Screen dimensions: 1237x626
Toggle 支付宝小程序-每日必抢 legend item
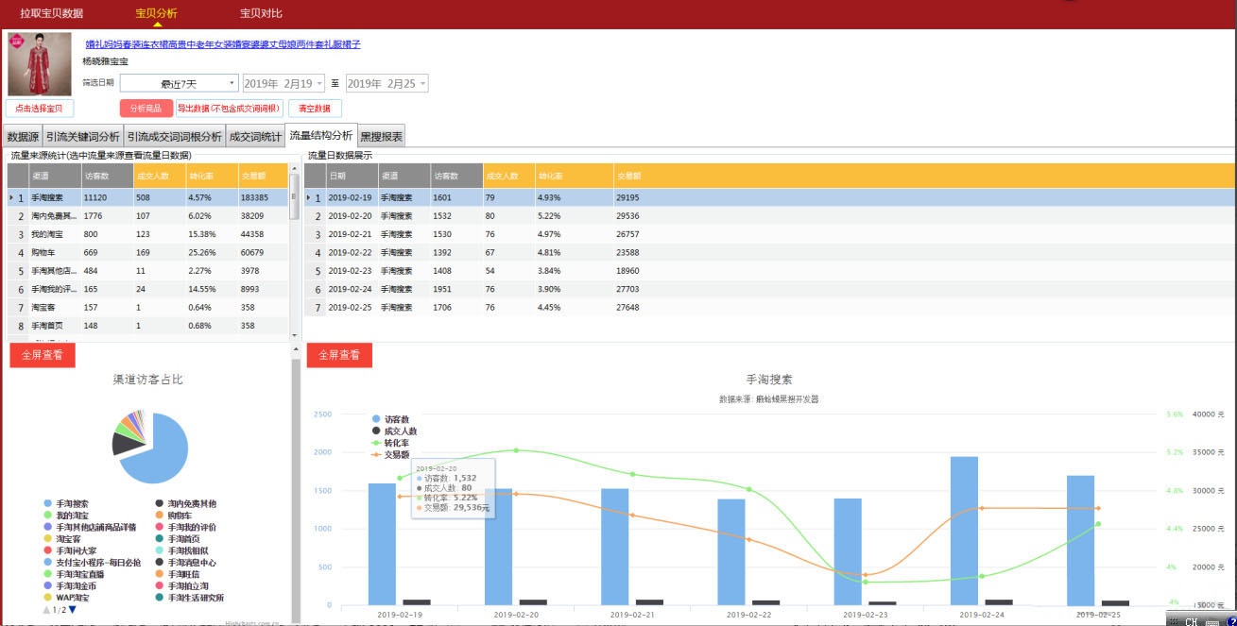pyautogui.click(x=93, y=563)
